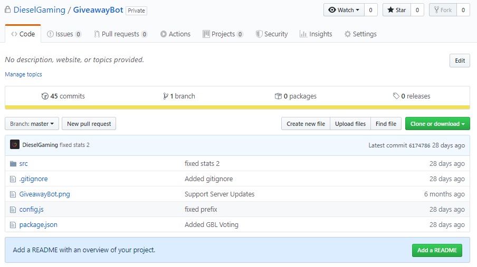Screen dimensions: 477x267
Task: Open the src folder
Action: pos(23,164)
